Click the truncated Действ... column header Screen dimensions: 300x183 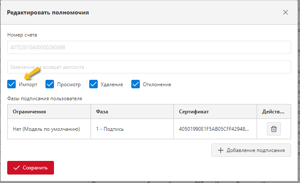(274, 112)
